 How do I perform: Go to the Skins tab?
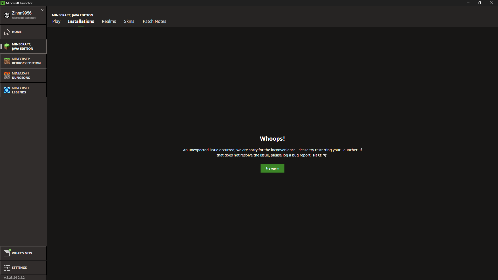click(x=129, y=21)
